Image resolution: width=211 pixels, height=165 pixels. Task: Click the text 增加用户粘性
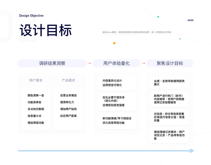69,109
